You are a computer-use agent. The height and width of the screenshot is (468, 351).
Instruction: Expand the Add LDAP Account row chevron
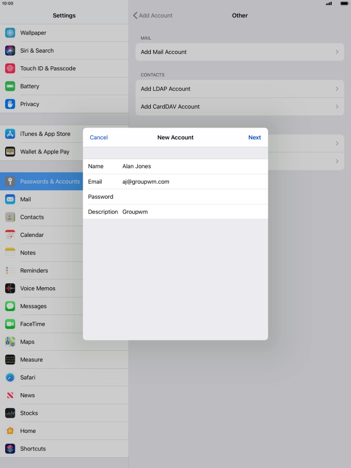(337, 89)
